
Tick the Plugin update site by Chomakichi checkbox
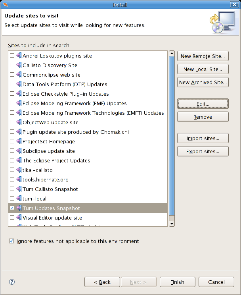[12, 132]
